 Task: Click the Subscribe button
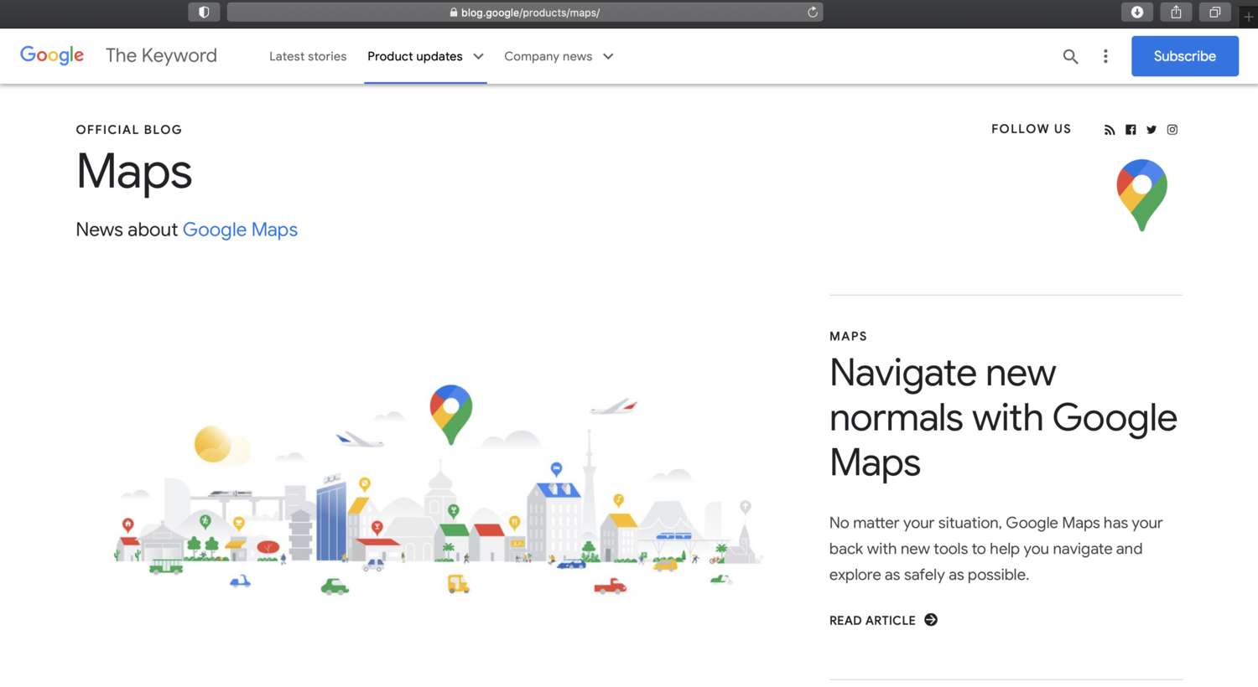[1184, 56]
